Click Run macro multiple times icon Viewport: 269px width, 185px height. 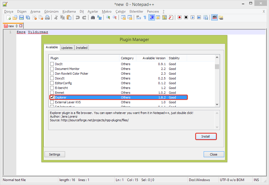tap(199, 17)
